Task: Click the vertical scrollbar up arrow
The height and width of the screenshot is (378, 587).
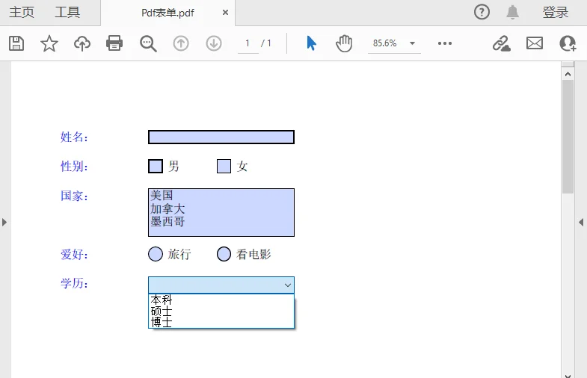Action: click(568, 74)
